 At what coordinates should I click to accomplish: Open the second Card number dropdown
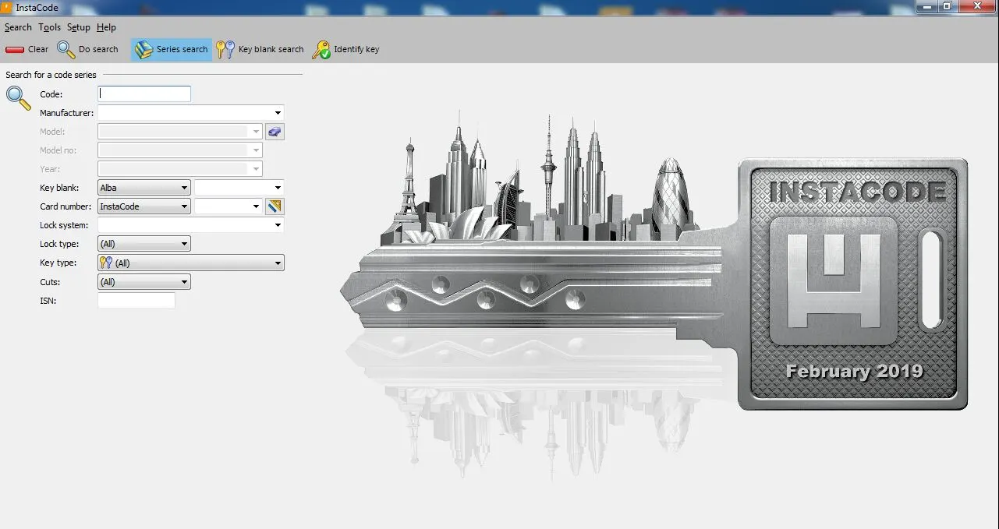(228, 206)
